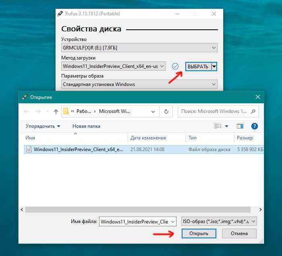This screenshot has width=282, height=256.
Task: Click the search magnifier icon
Action: [253, 111]
